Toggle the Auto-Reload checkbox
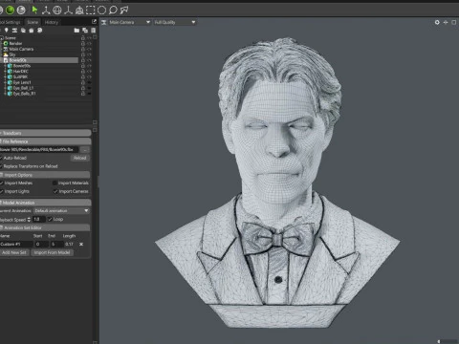Viewport: 459px width, 344px height. [1, 158]
